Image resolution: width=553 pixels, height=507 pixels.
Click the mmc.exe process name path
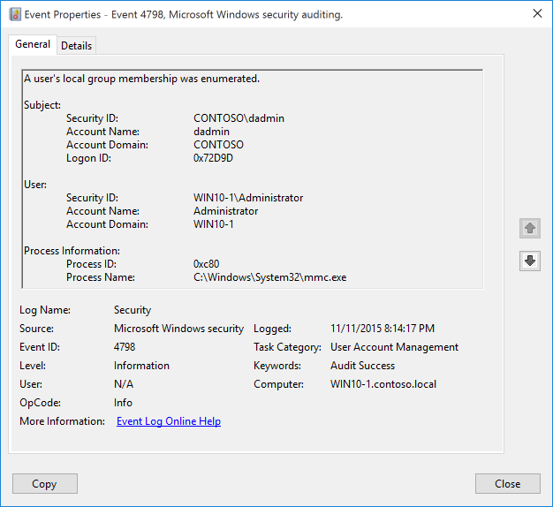269,277
